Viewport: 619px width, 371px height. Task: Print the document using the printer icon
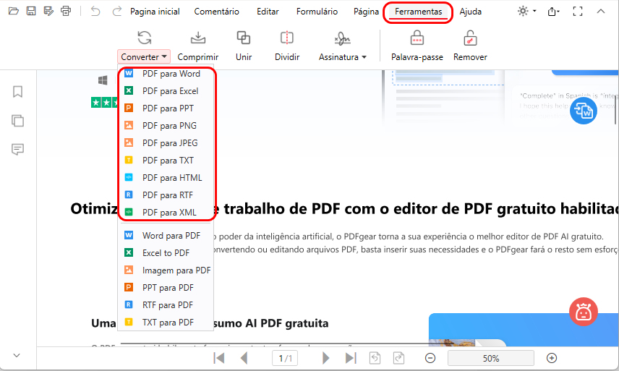pyautogui.click(x=66, y=11)
